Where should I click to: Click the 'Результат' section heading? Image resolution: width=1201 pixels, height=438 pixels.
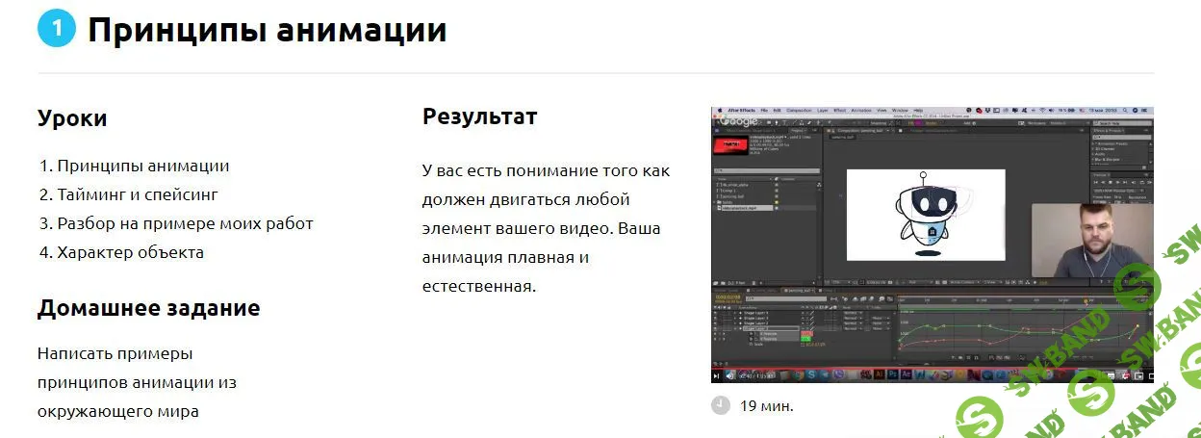click(480, 116)
